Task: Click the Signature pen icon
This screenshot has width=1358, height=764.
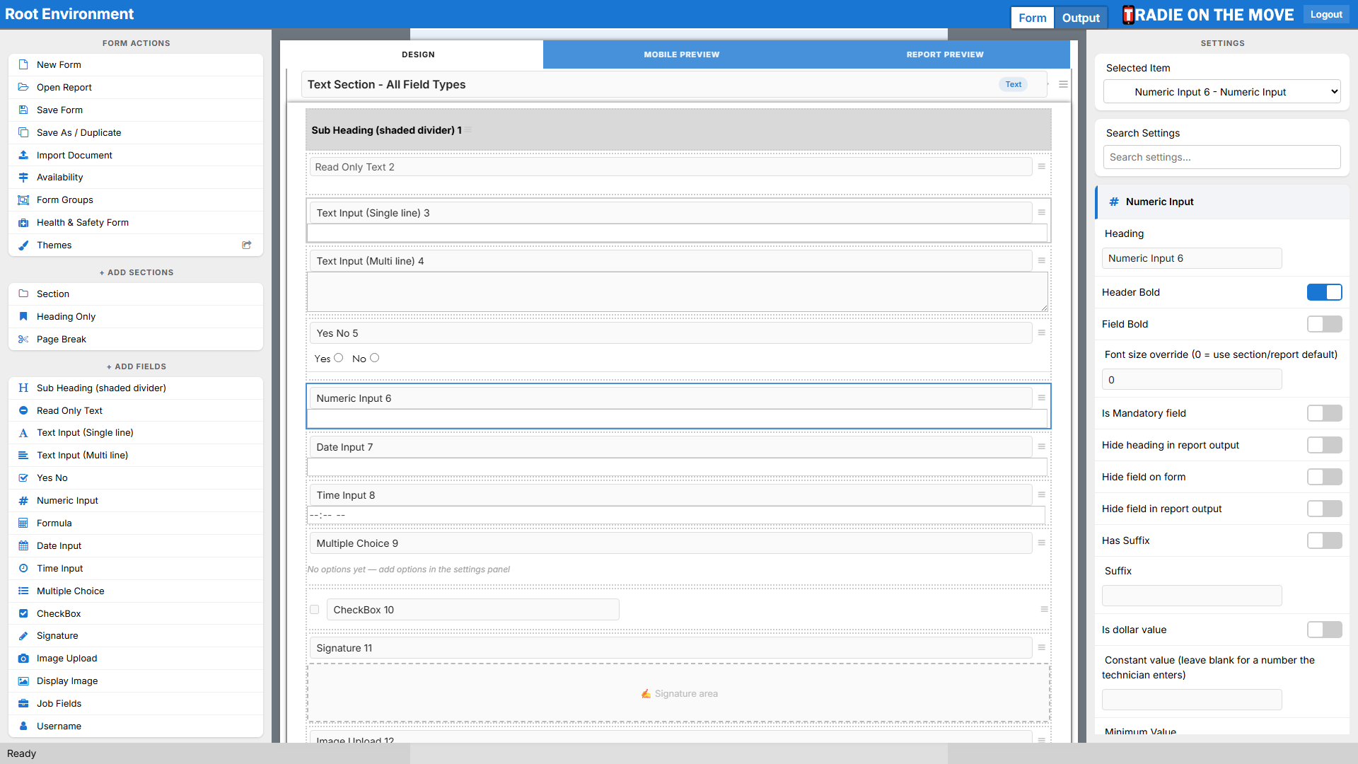Action: coord(23,636)
